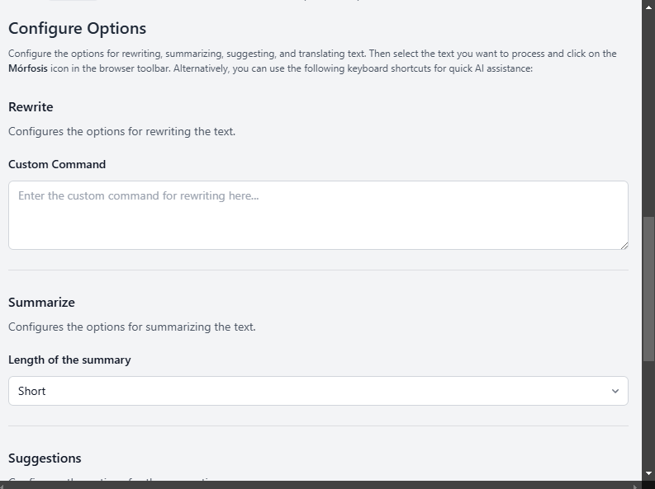Click the Rewrite section heading
Image resolution: width=655 pixels, height=489 pixels.
click(31, 107)
